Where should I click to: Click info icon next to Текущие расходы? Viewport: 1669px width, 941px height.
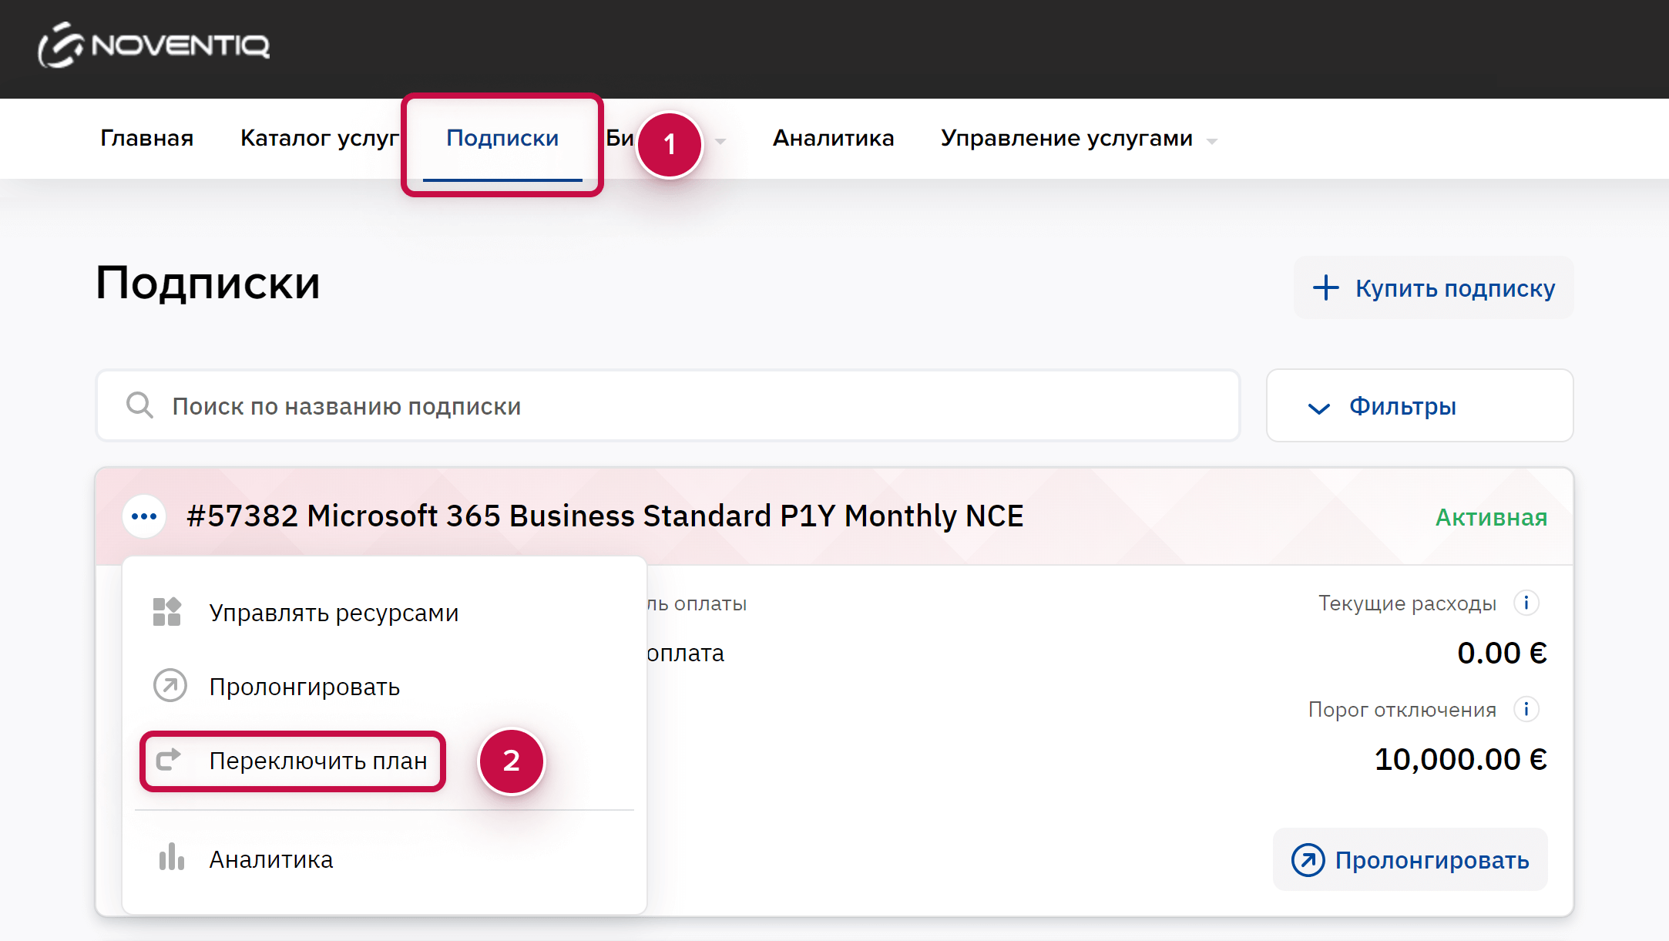click(x=1526, y=603)
